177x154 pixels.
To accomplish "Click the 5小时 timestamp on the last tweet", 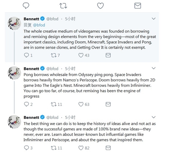I will 70,118.
